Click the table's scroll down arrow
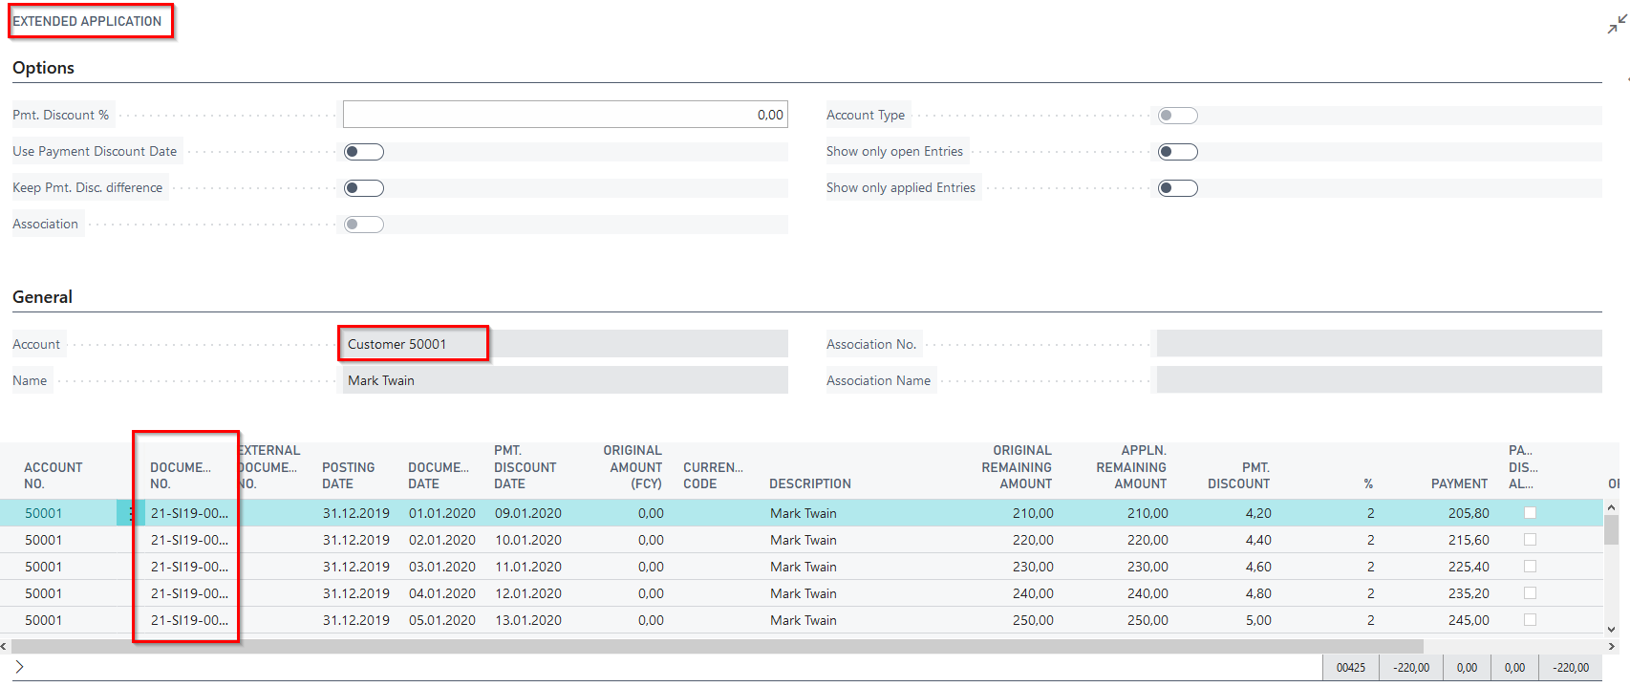 [1612, 629]
